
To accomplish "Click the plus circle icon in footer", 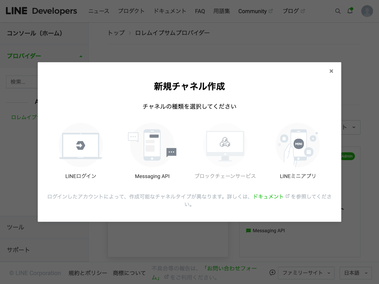I will tap(272, 273).
